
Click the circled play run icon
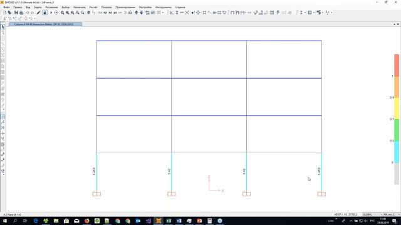56,12
